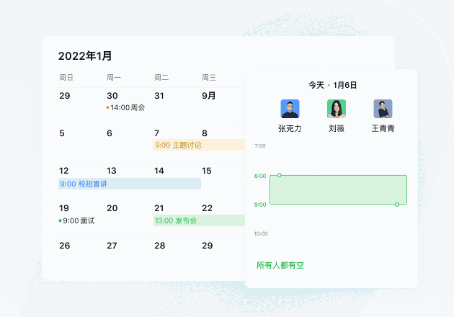Image resolution: width=454 pixels, height=317 pixels.
Task: Select date 13 in the calendar
Action: coord(112,171)
